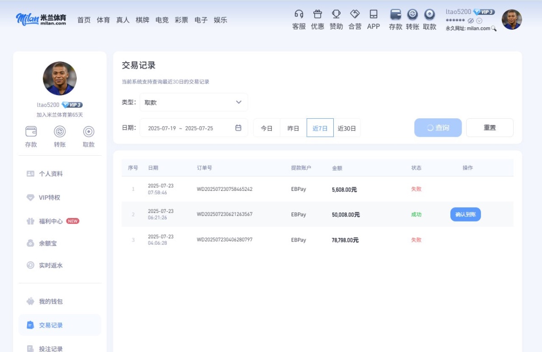542x352 pixels.
Task: Open the 取款 type dropdown
Action: click(x=193, y=102)
